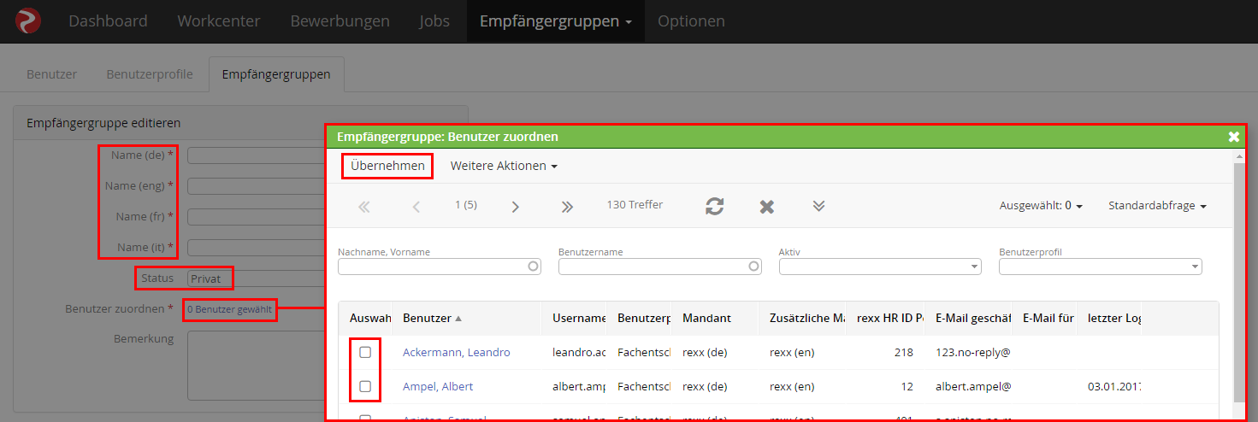Open the Status Privat dropdown
1258x422 pixels.
coord(257,278)
